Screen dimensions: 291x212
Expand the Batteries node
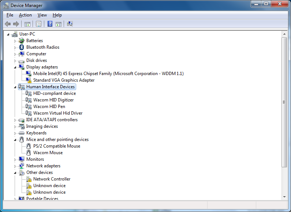click(15, 41)
